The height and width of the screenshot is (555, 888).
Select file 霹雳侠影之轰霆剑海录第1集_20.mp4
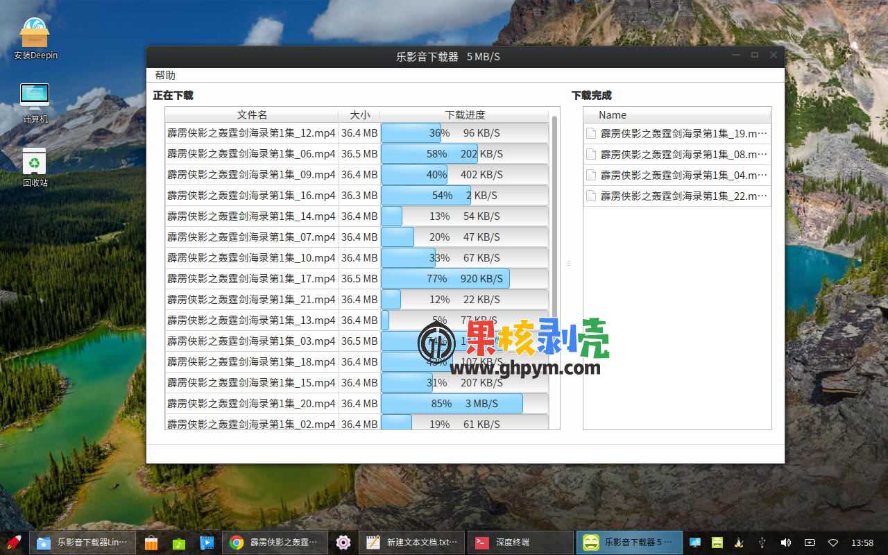pos(251,404)
